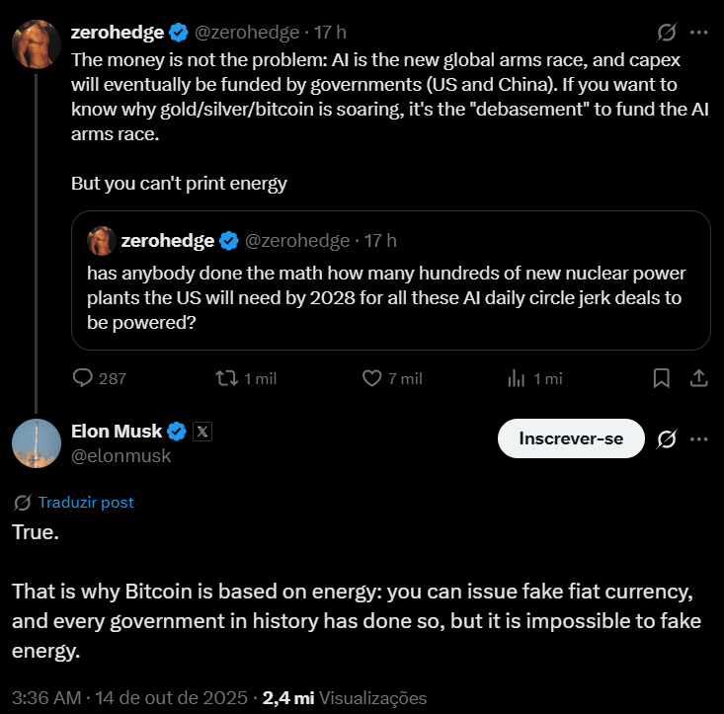Screen dimensions: 724x714
Task: Click the post timestamp 3:36 AM
Action: [x=46, y=697]
